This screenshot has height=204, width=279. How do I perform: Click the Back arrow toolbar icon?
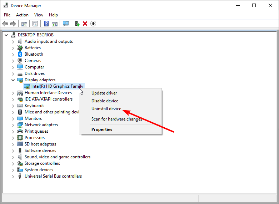5,24
